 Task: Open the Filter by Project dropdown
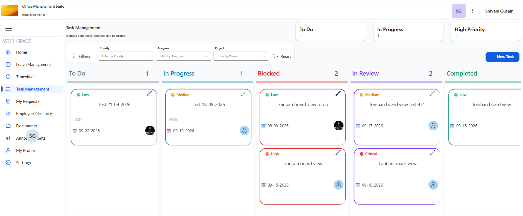tap(241, 56)
